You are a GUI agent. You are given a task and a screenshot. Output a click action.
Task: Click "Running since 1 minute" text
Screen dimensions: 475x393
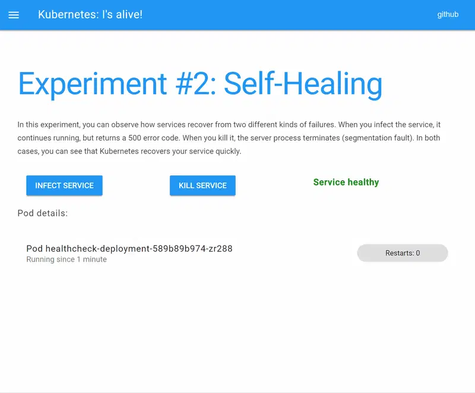[66, 260]
